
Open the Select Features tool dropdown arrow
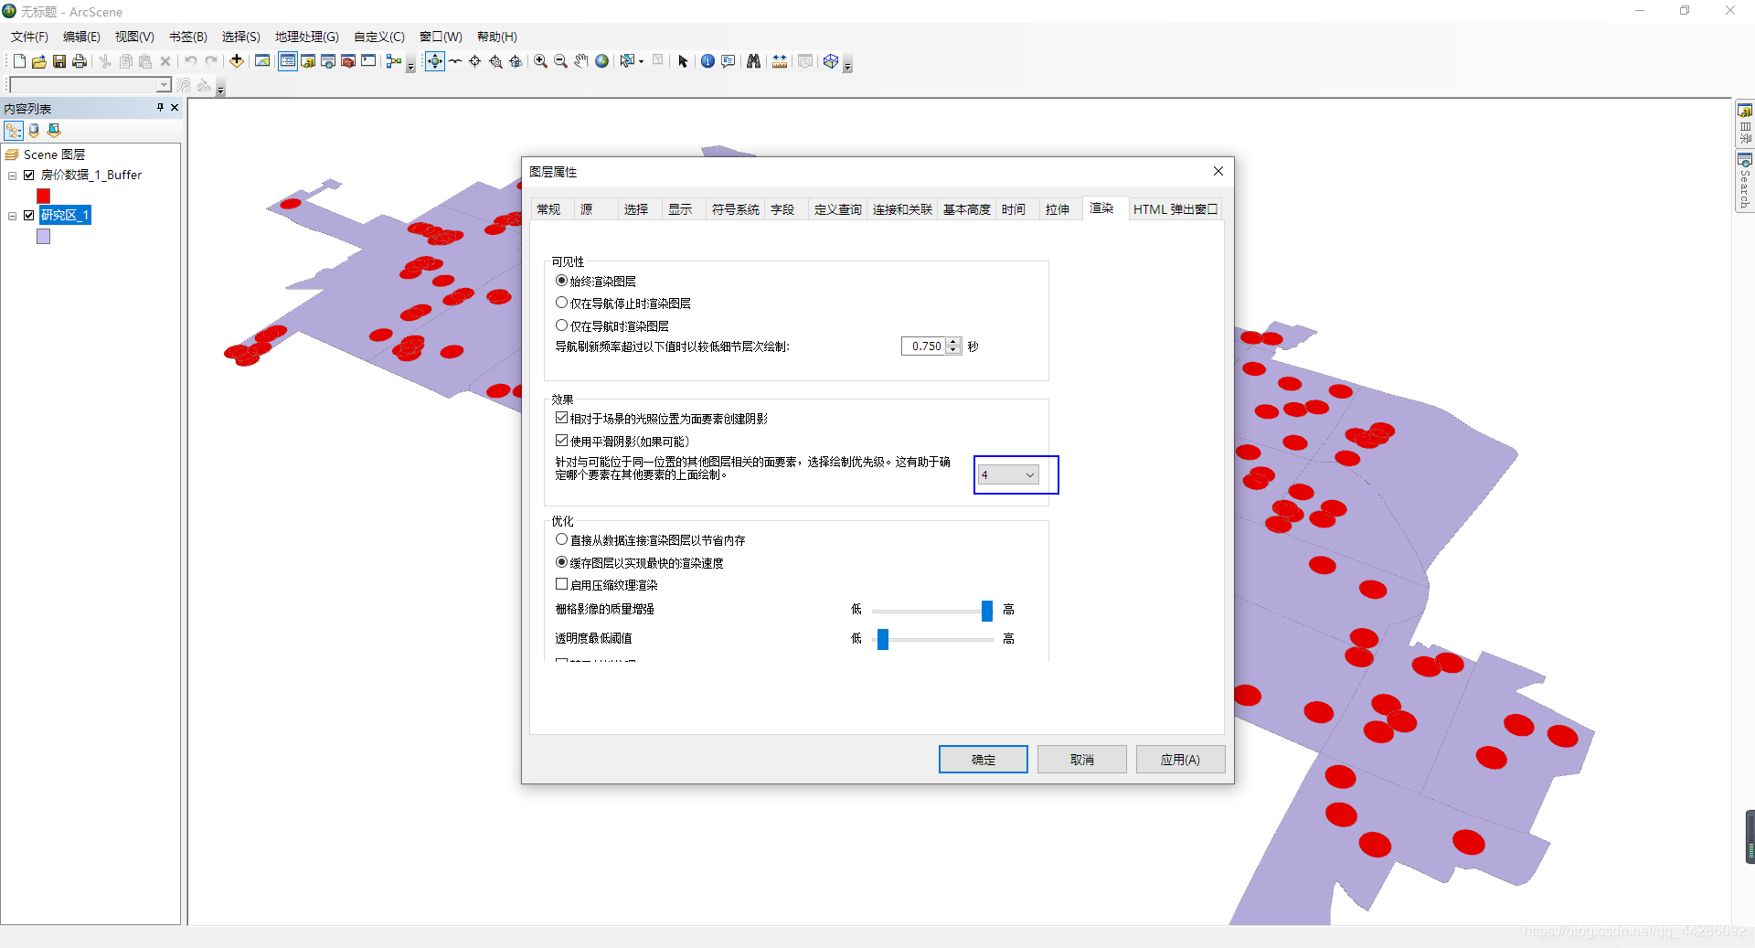642,61
